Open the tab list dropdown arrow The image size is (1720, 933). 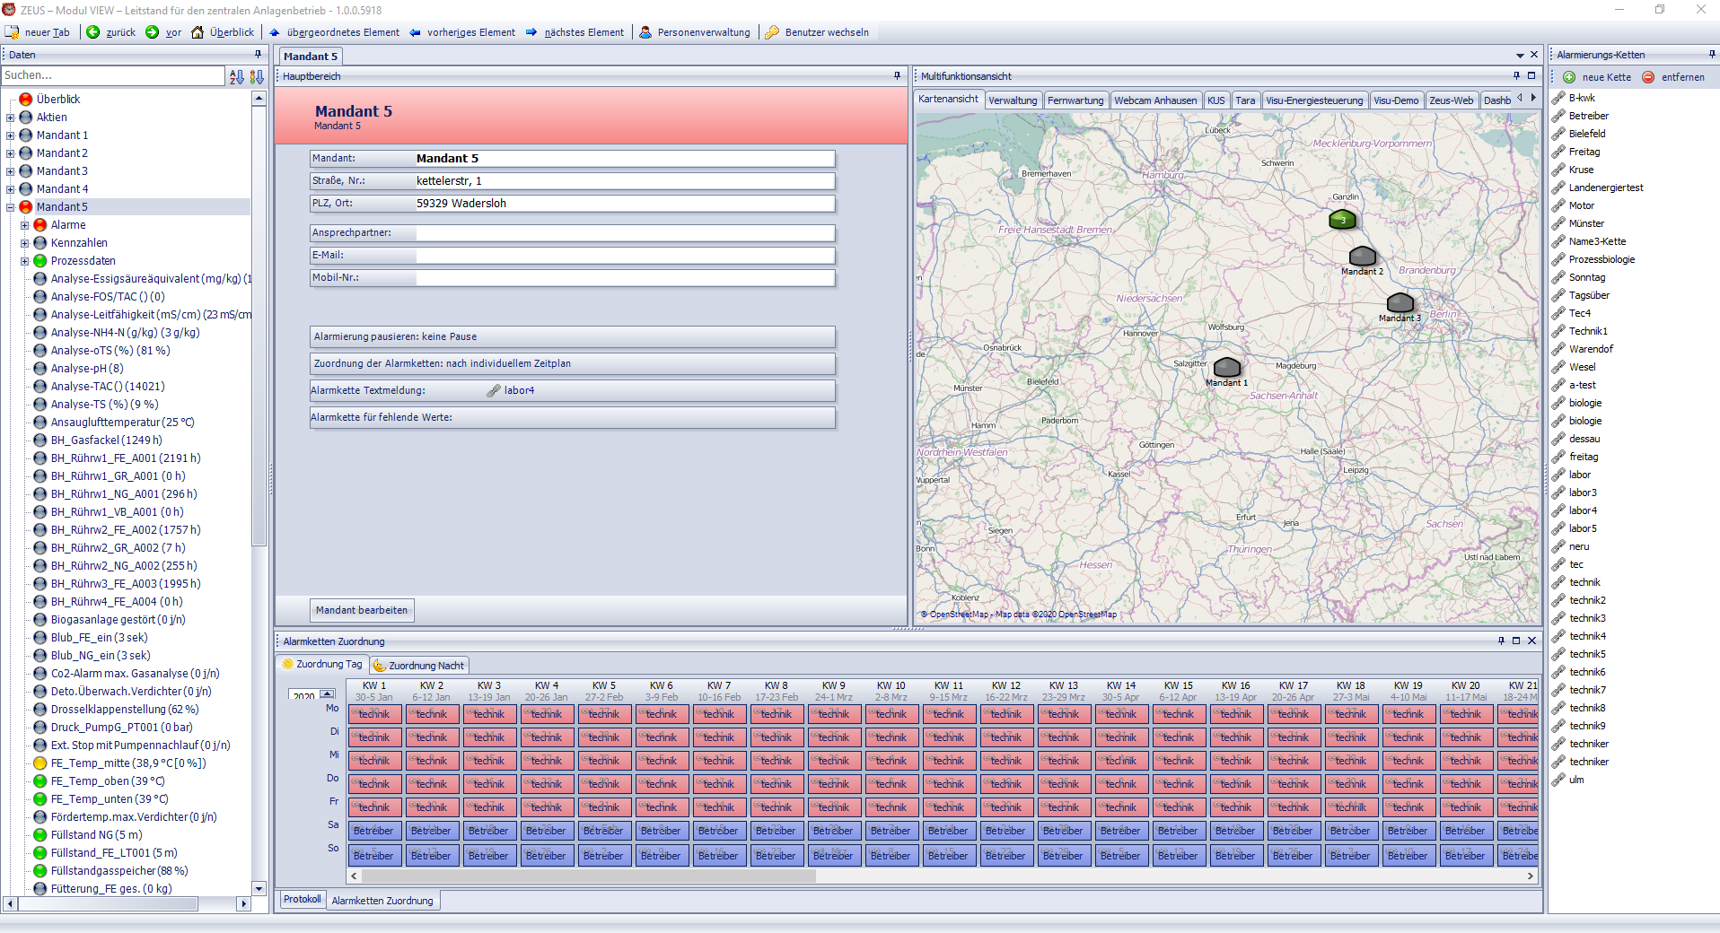pyautogui.click(x=1520, y=56)
